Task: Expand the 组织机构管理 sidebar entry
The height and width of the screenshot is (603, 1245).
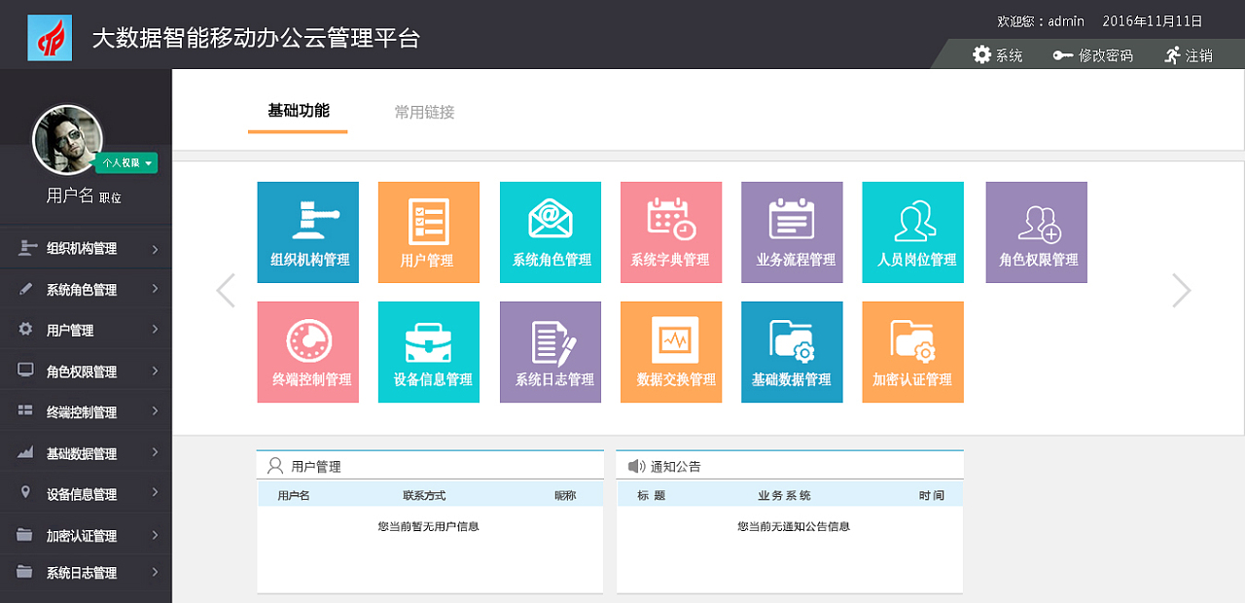Action: 86,248
